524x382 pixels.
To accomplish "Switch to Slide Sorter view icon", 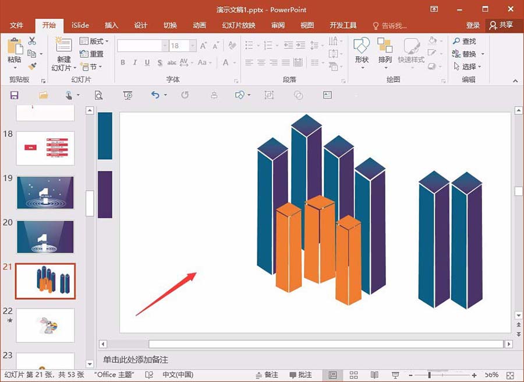I will pyautogui.click(x=353, y=375).
